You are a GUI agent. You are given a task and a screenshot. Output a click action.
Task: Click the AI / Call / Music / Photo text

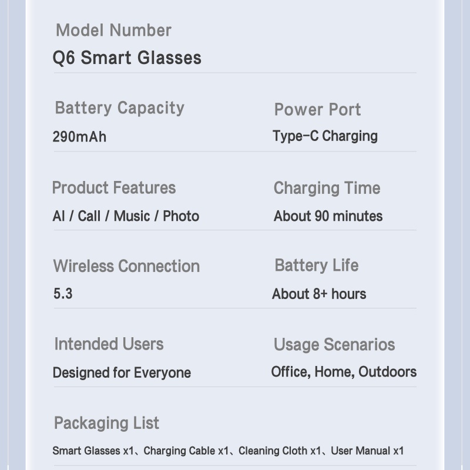click(126, 216)
